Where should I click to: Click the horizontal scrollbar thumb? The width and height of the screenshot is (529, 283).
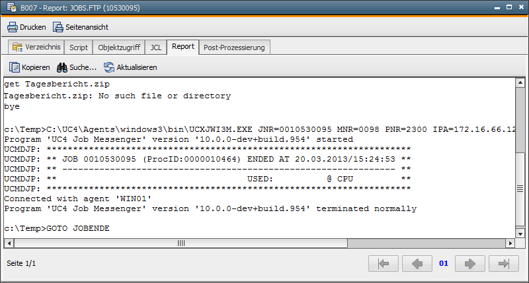tap(181, 243)
